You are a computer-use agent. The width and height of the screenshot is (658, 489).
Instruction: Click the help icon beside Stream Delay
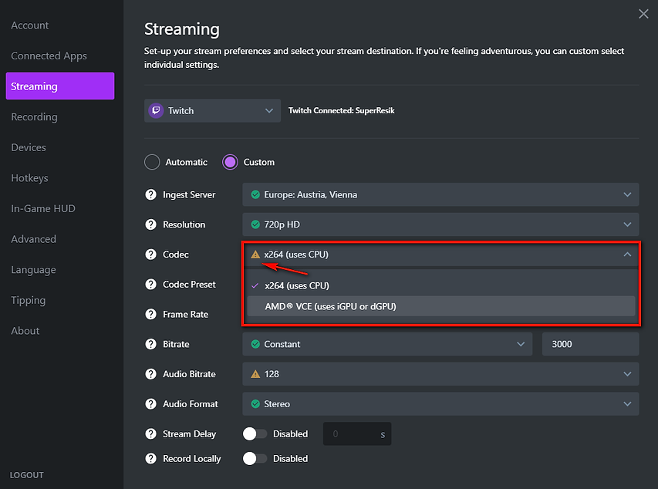click(x=150, y=433)
